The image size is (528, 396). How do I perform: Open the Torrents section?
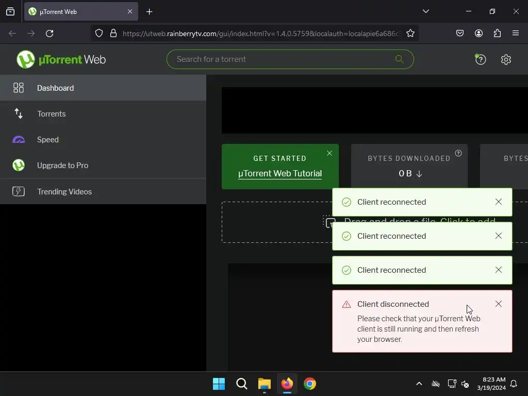point(103,114)
